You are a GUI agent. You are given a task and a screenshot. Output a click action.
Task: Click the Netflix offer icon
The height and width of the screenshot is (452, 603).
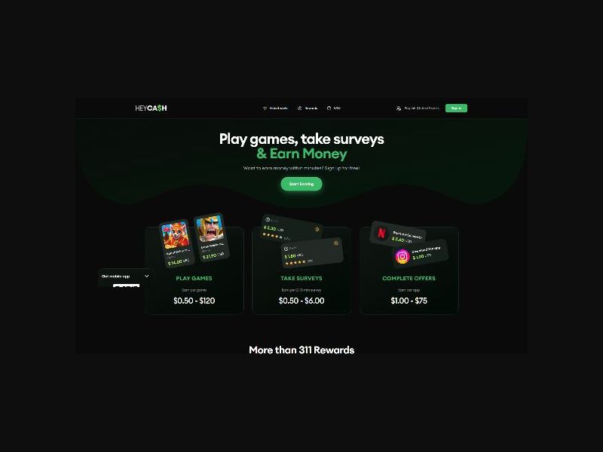[381, 233]
